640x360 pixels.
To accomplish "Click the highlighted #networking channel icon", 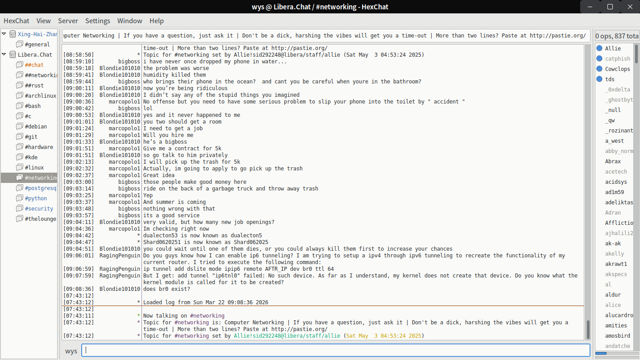I will [x=19, y=178].
